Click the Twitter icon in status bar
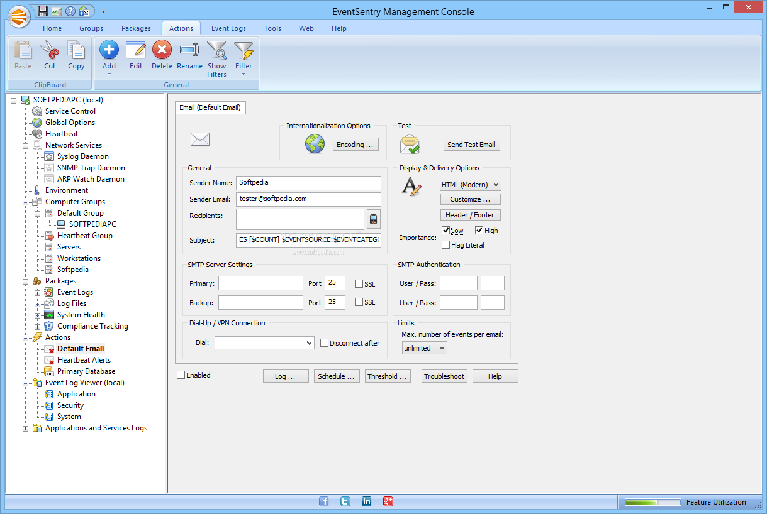Viewport: 767px width, 514px height. point(345,501)
